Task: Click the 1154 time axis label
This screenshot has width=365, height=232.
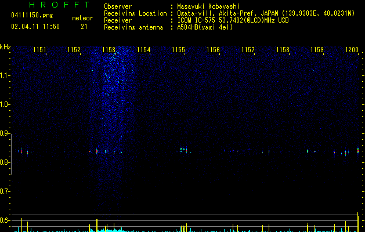Action: click(144, 50)
